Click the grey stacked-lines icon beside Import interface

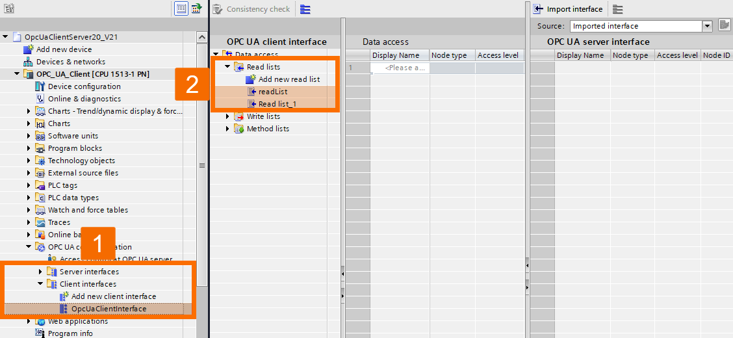[617, 9]
